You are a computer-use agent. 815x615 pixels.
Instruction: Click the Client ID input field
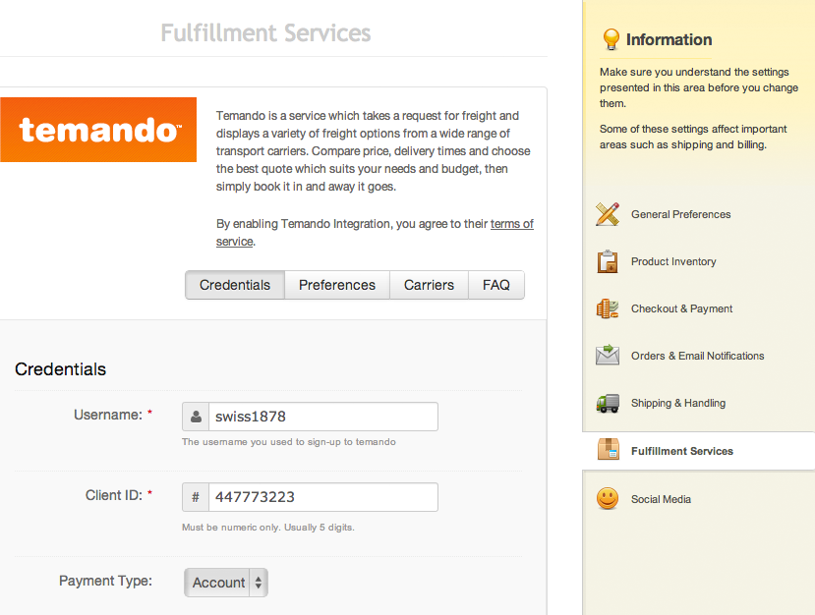click(x=323, y=497)
